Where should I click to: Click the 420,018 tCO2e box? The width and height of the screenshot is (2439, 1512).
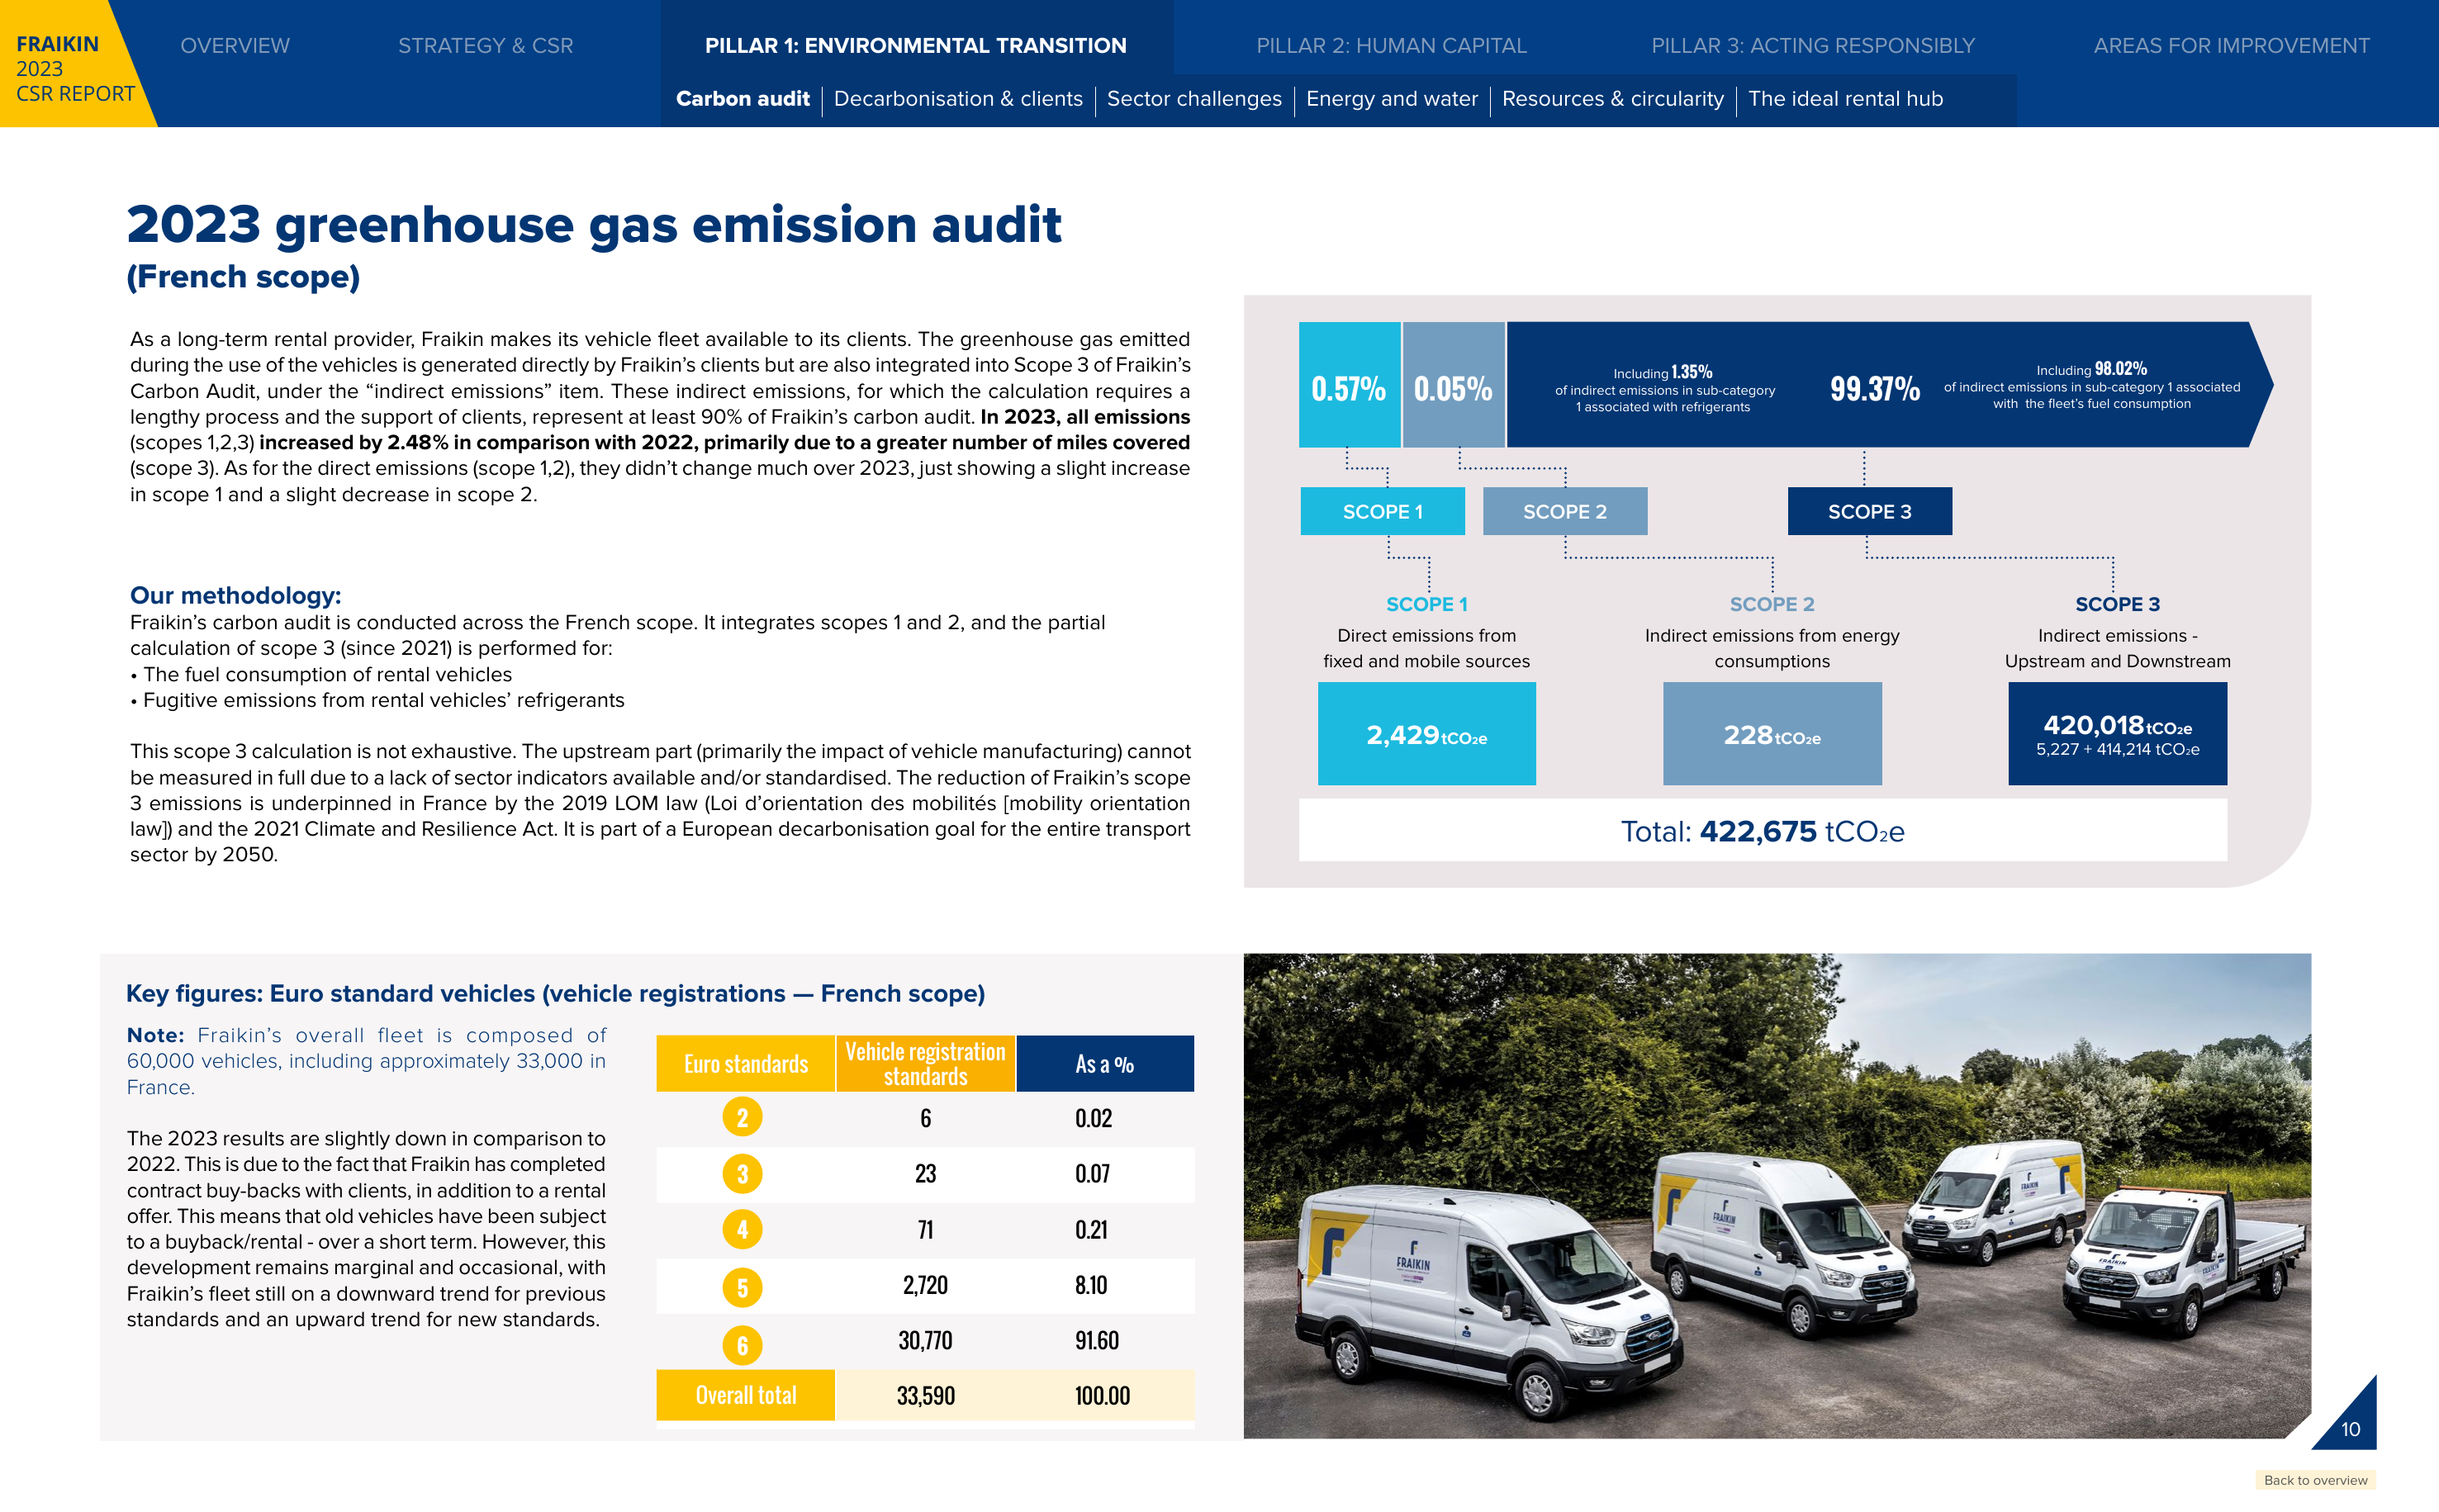point(2117,733)
